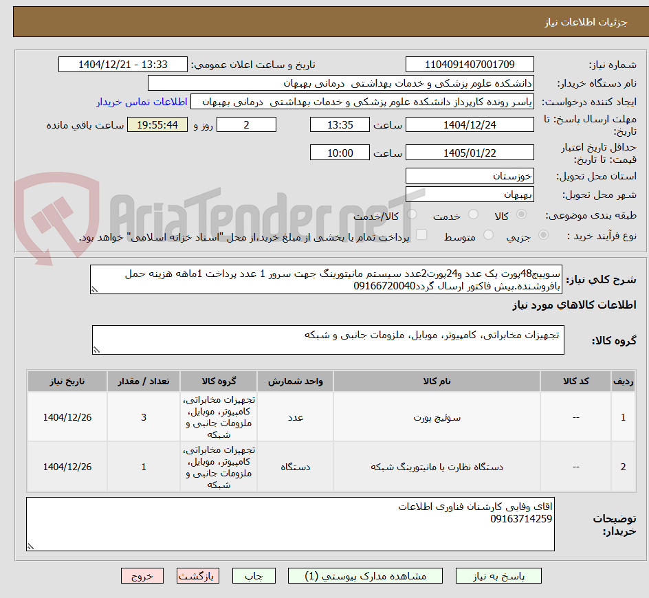
Task: Click date 1404/12/26 in سوئیچ پورت row
Action: [67, 417]
